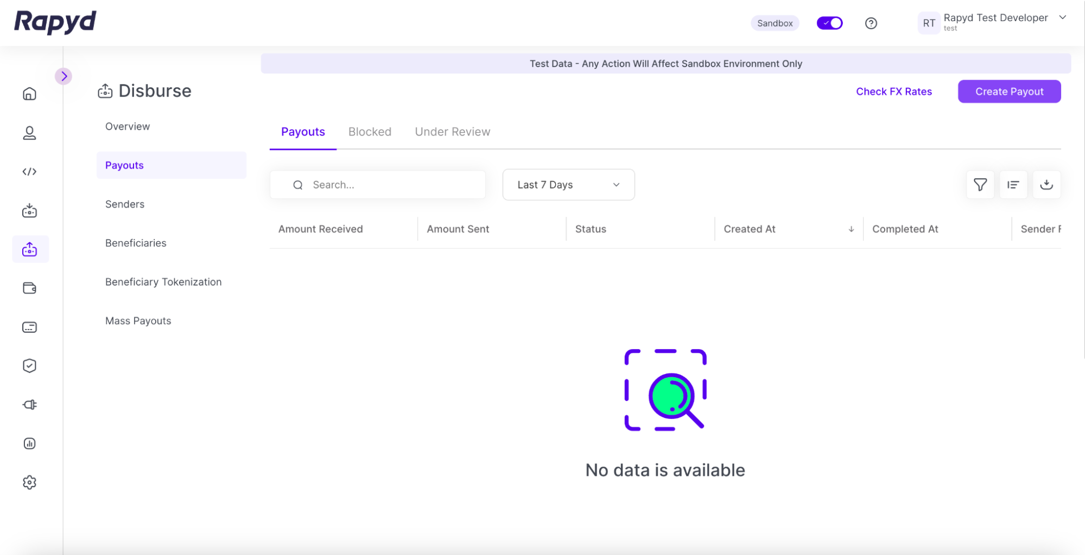Viewport: 1085px width, 555px height.
Task: Expand the sidebar with arrow button
Action: (x=64, y=76)
